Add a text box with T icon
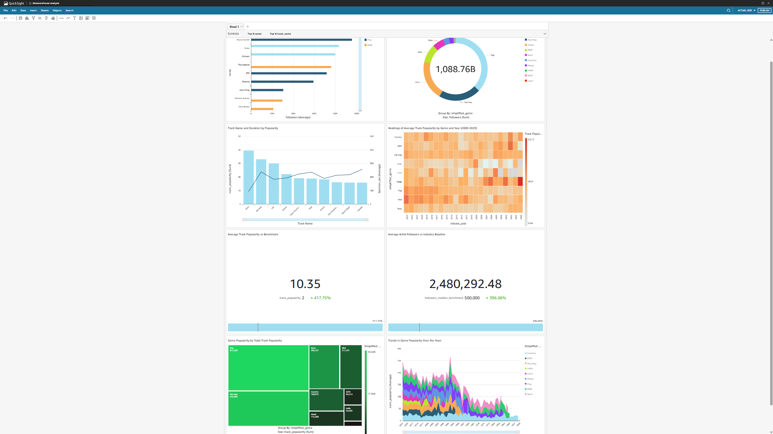This screenshot has width=773, height=434. click(x=75, y=18)
